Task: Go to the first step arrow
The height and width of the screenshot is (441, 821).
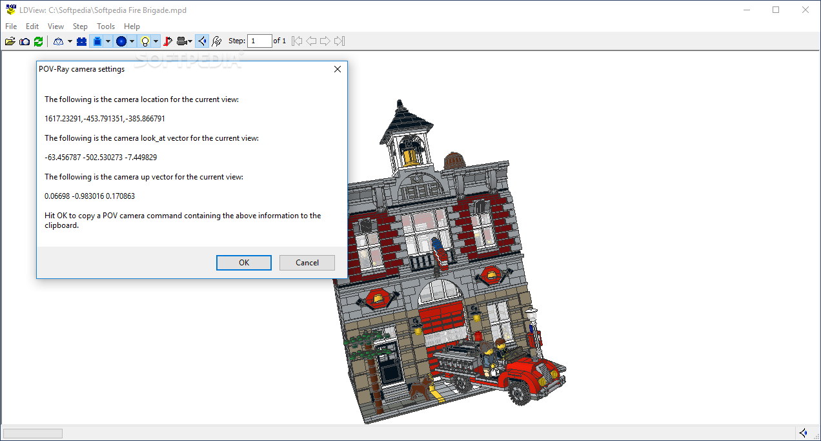Action: click(297, 41)
